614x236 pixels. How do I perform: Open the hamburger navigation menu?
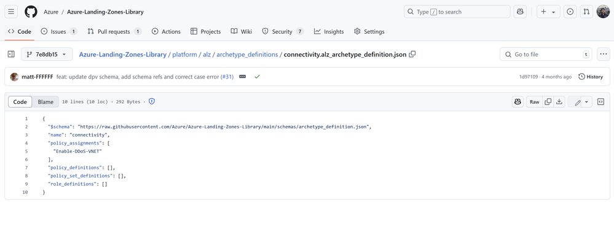(11, 12)
